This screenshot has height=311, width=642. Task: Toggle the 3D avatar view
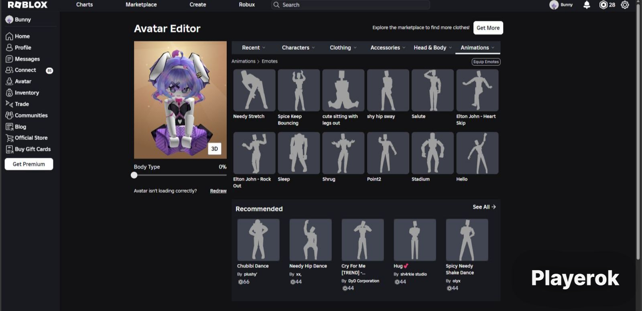[215, 149]
